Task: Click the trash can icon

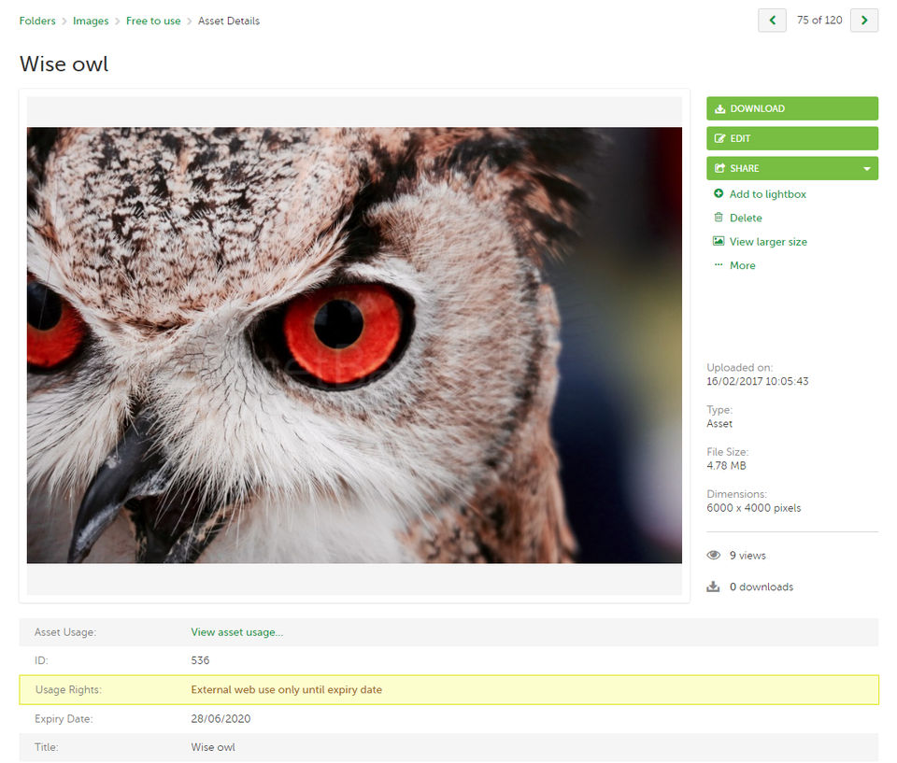Action: [x=719, y=218]
